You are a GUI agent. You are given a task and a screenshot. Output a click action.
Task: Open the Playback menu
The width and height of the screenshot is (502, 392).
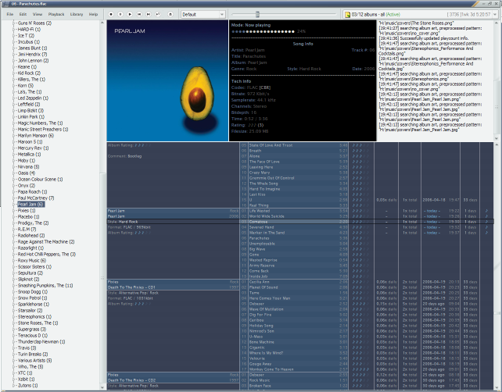pyautogui.click(x=56, y=14)
